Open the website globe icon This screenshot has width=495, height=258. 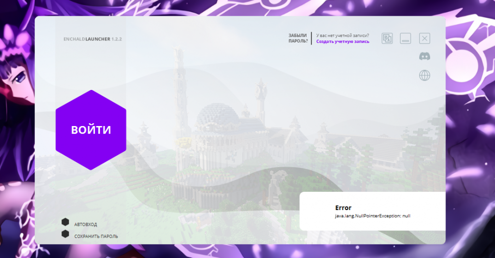[425, 76]
